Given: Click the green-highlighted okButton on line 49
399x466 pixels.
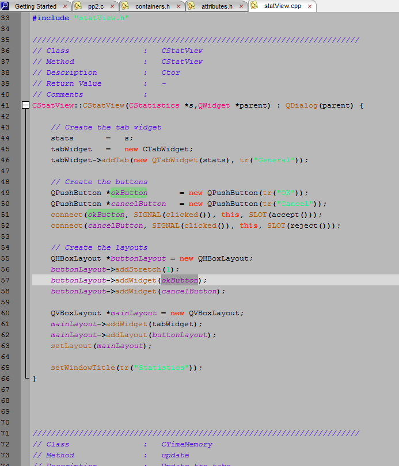Looking at the screenshot, I should 128,193.
